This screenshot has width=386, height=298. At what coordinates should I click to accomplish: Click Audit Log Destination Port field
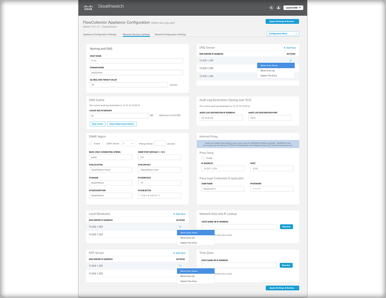pyautogui.click(x=270, y=118)
